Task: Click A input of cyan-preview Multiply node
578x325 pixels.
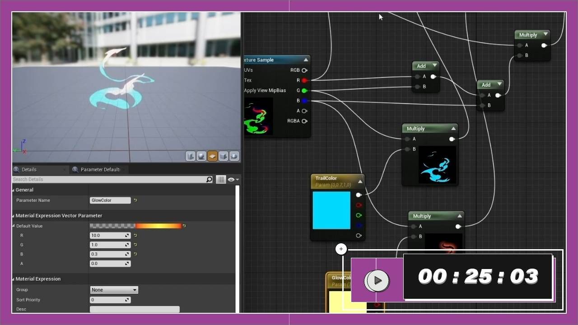Action: click(407, 139)
